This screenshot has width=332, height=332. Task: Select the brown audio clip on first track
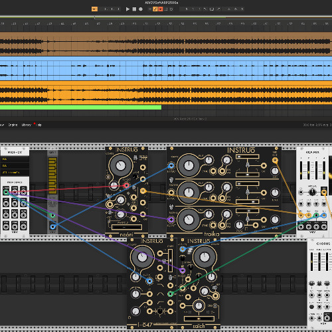coord(166,44)
